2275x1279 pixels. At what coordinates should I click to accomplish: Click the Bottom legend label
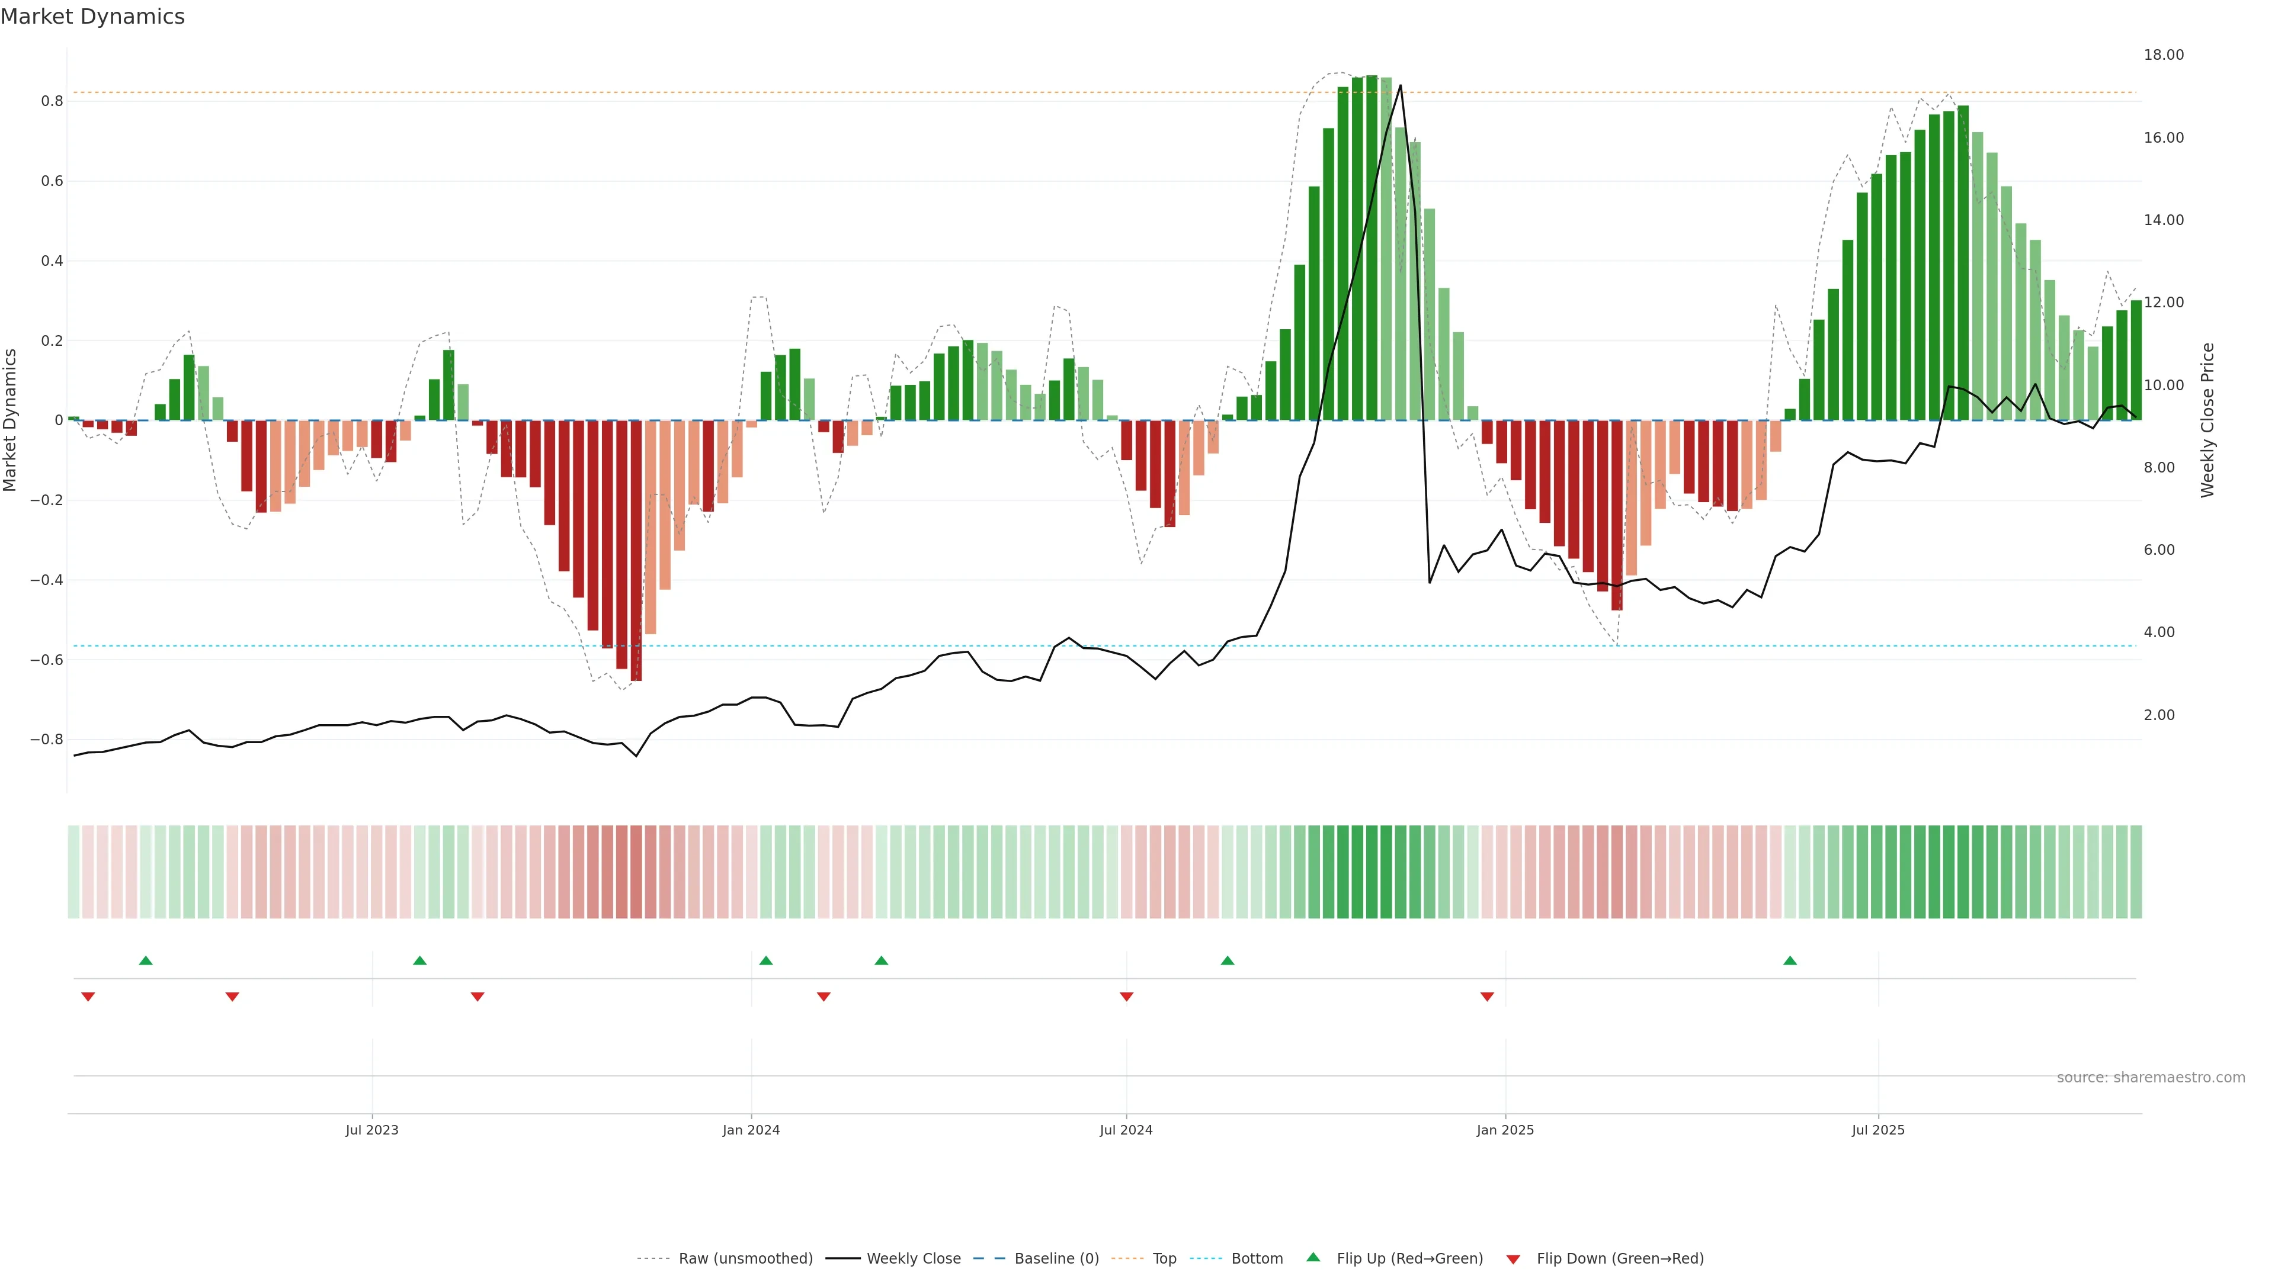[x=1257, y=1259]
